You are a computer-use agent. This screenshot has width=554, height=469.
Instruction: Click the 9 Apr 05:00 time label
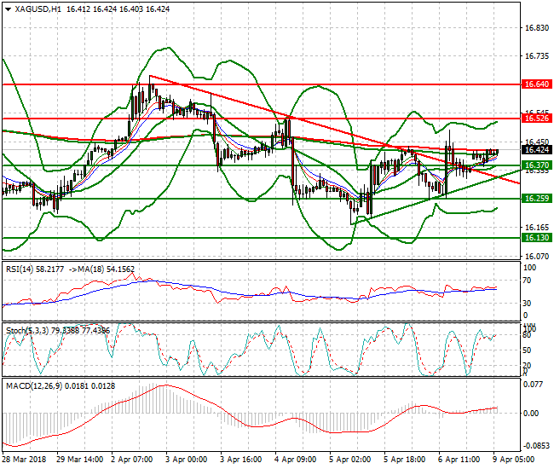click(513, 460)
